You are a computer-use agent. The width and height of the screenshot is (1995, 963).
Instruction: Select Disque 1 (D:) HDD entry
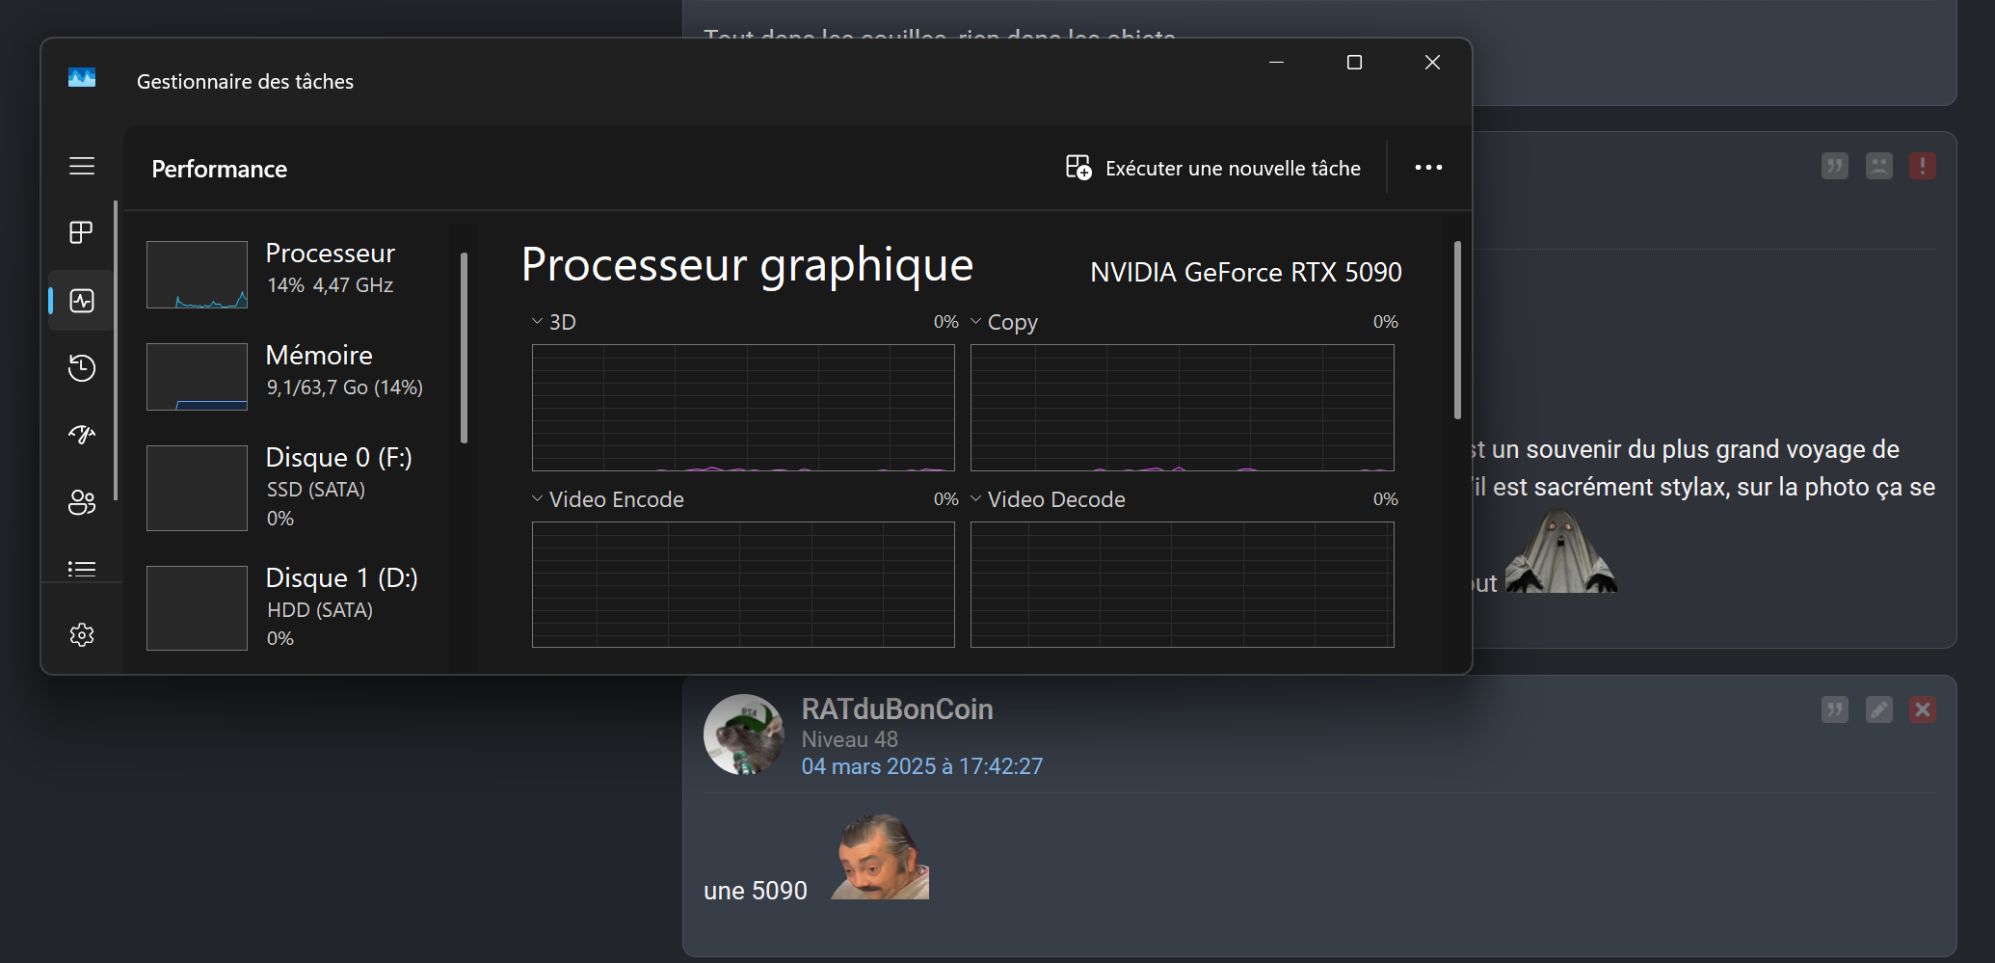tap(294, 607)
